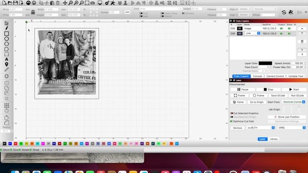Create a new file with the New icon
Viewport: 308px width, 173px height.
(x=4, y=3)
